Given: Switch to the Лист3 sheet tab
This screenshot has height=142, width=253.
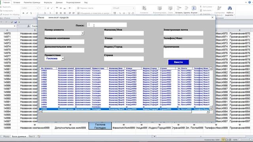Looking at the screenshot, I should [x=32, y=136].
